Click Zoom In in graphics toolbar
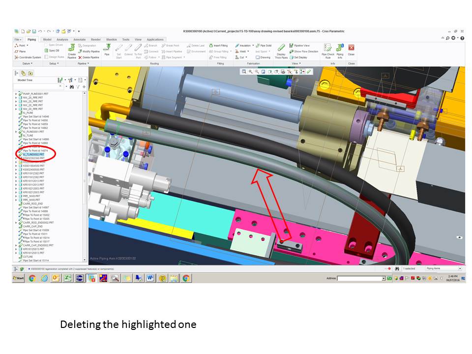472x354 pixels. (x=250, y=72)
